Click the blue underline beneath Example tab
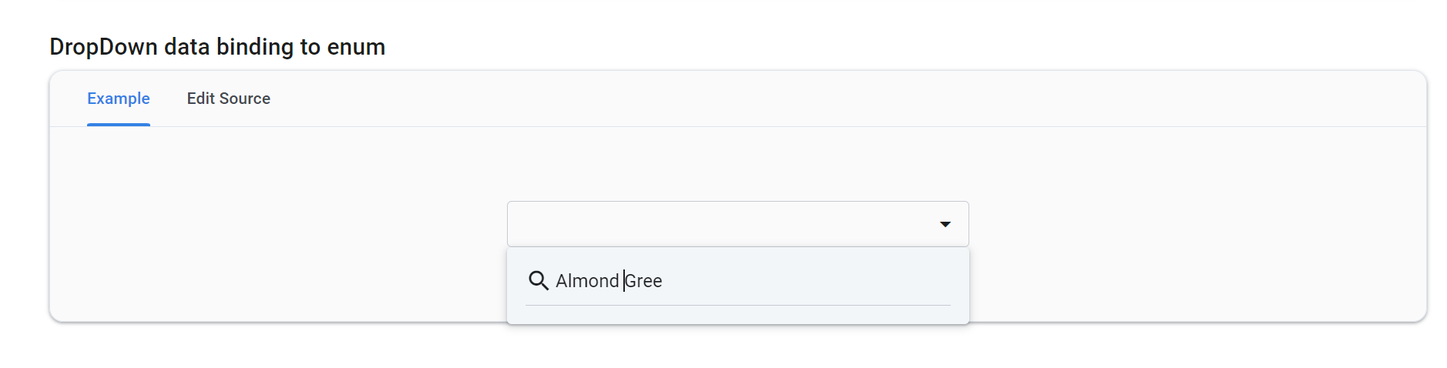The width and height of the screenshot is (1447, 368). tap(119, 125)
